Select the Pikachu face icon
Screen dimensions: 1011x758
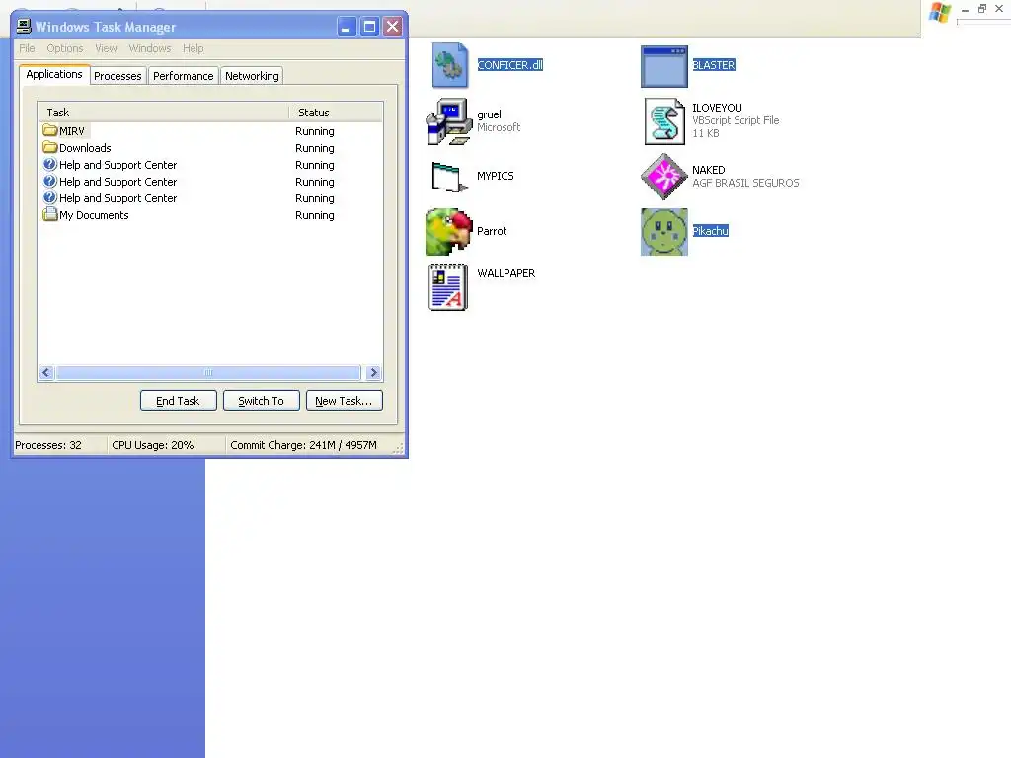(x=664, y=232)
